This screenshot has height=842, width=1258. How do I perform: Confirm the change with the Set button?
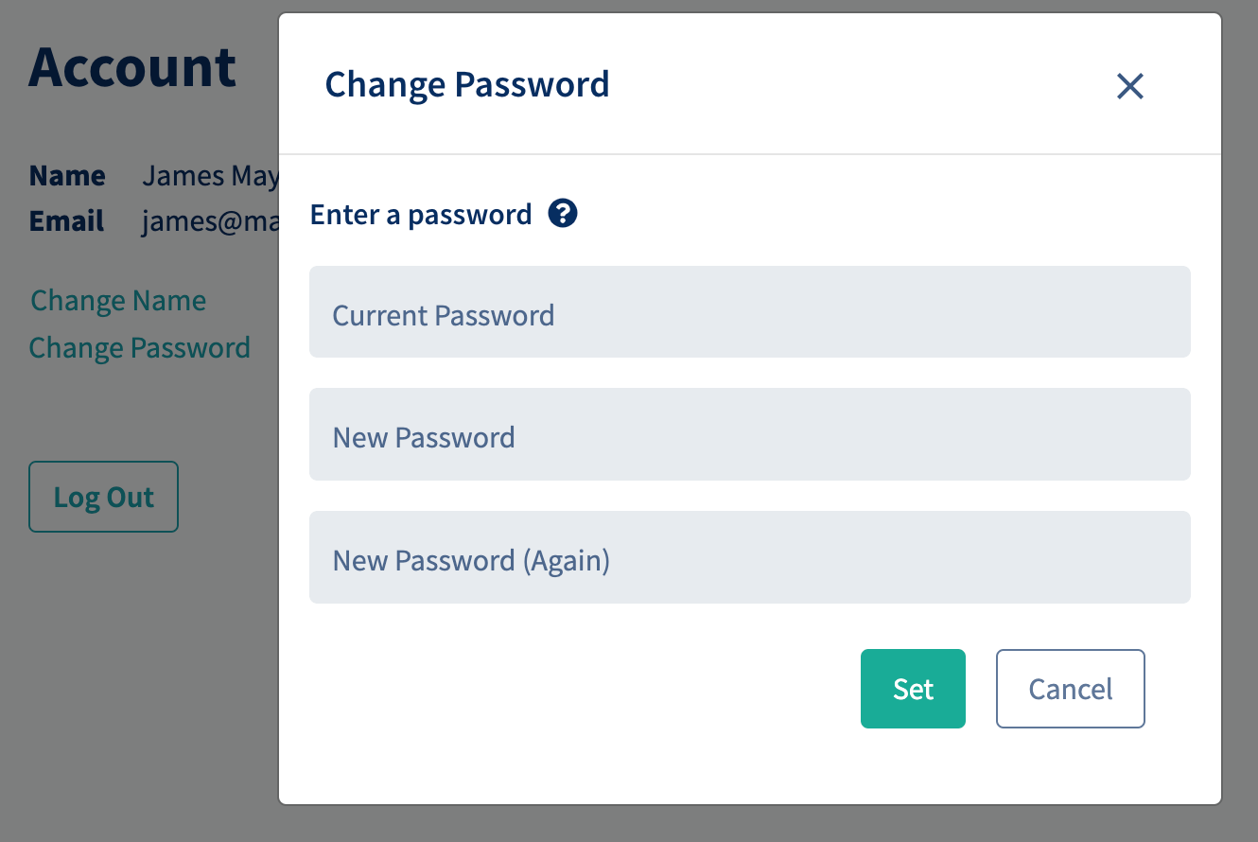(913, 689)
